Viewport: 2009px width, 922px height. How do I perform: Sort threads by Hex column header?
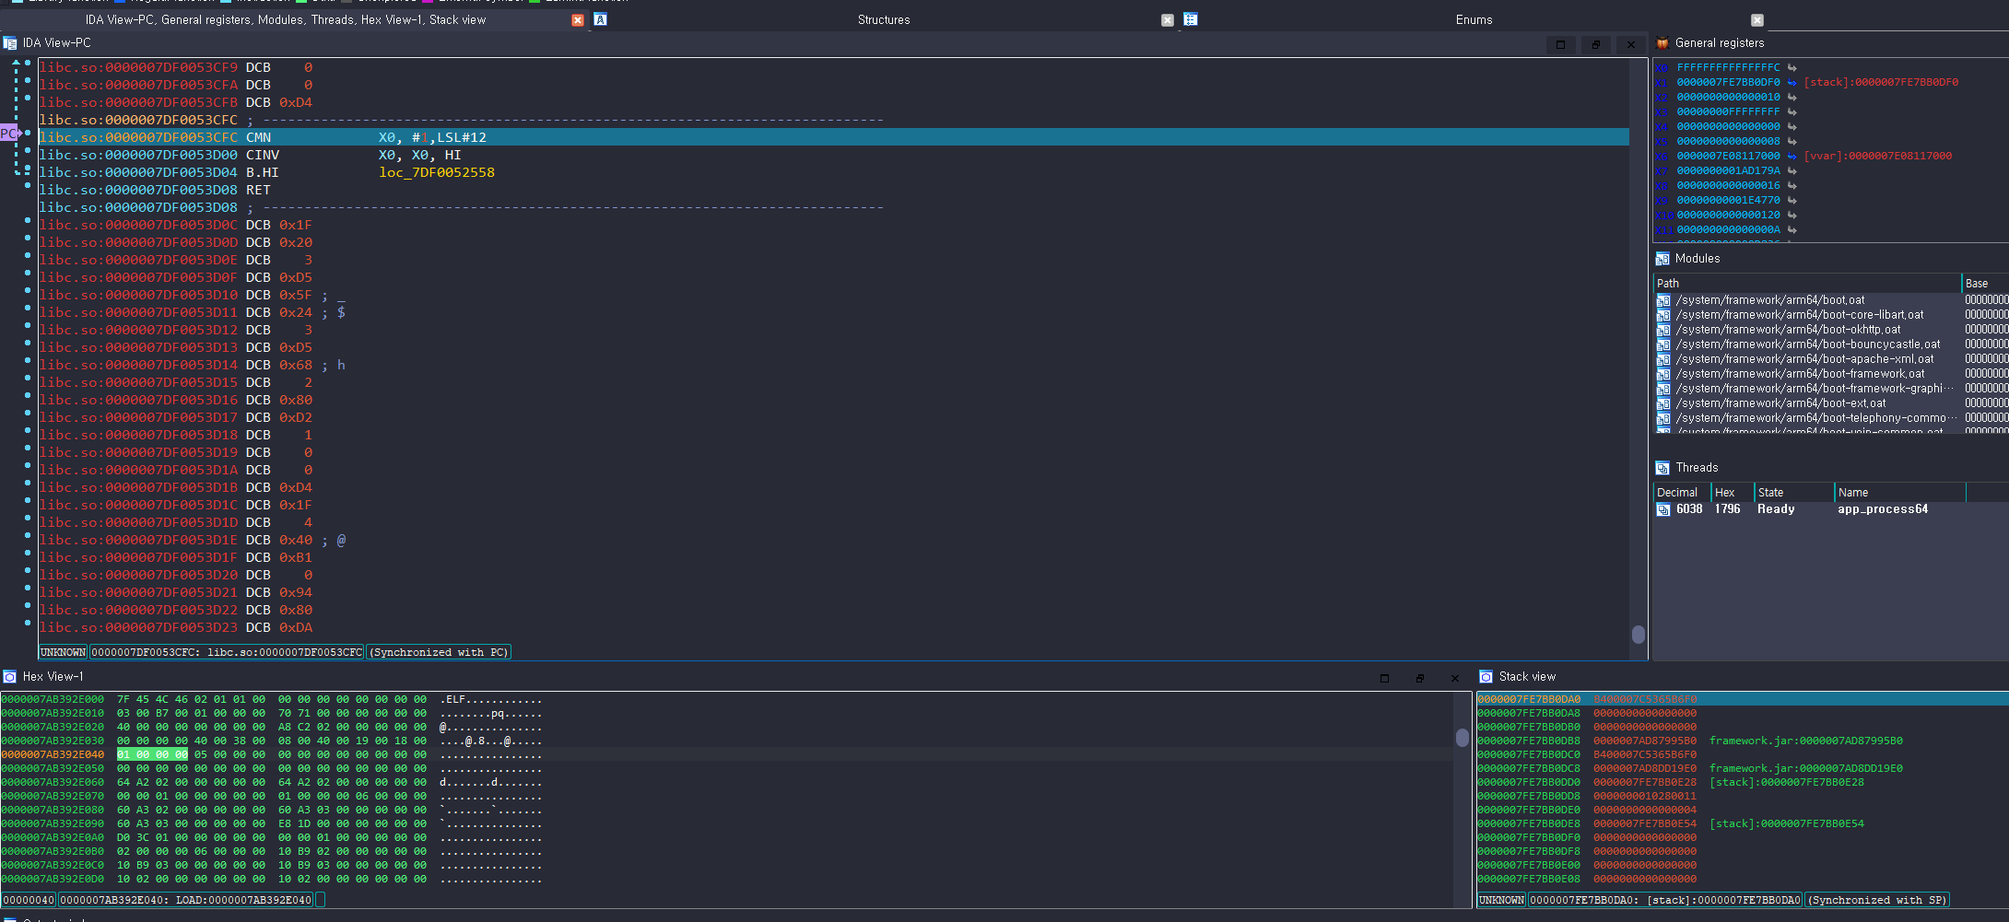[1732, 493]
